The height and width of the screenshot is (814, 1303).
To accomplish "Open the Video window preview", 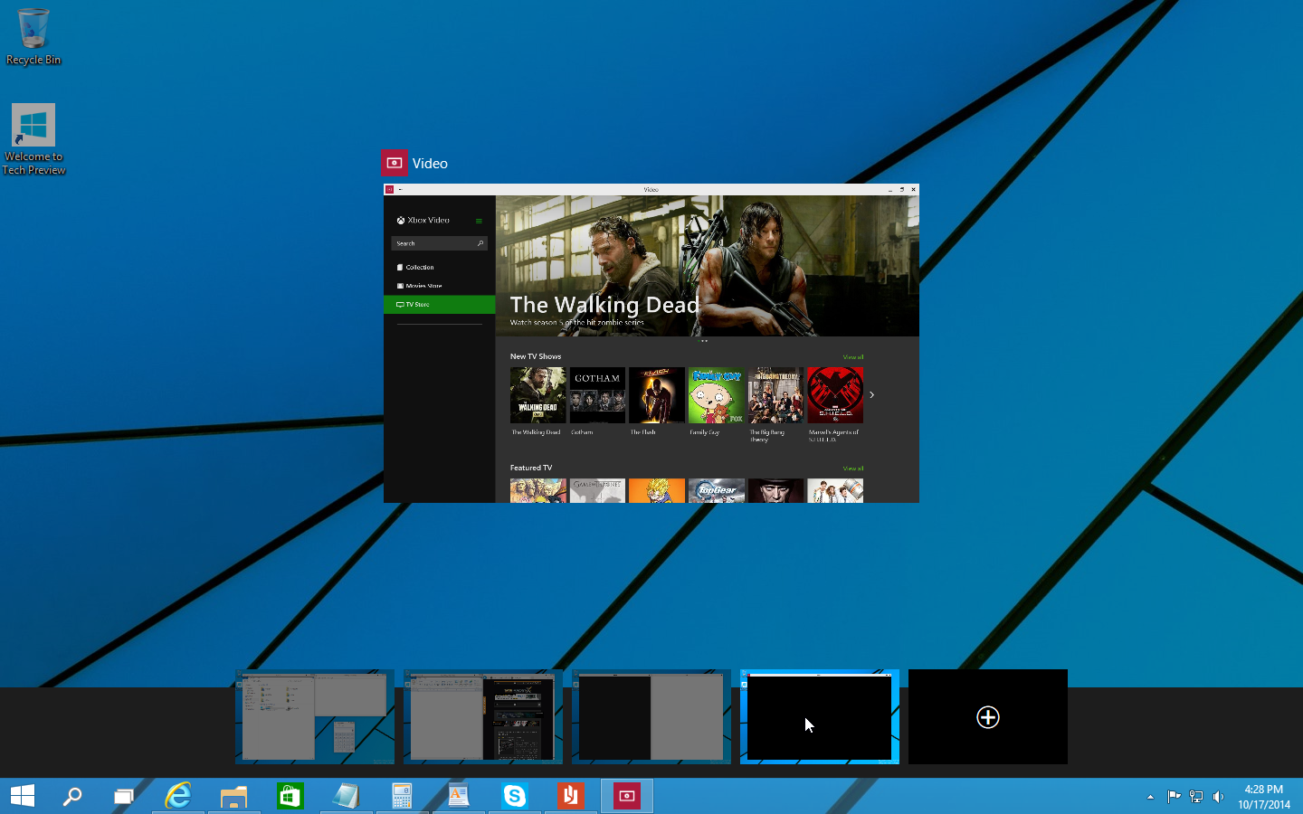I will point(651,345).
